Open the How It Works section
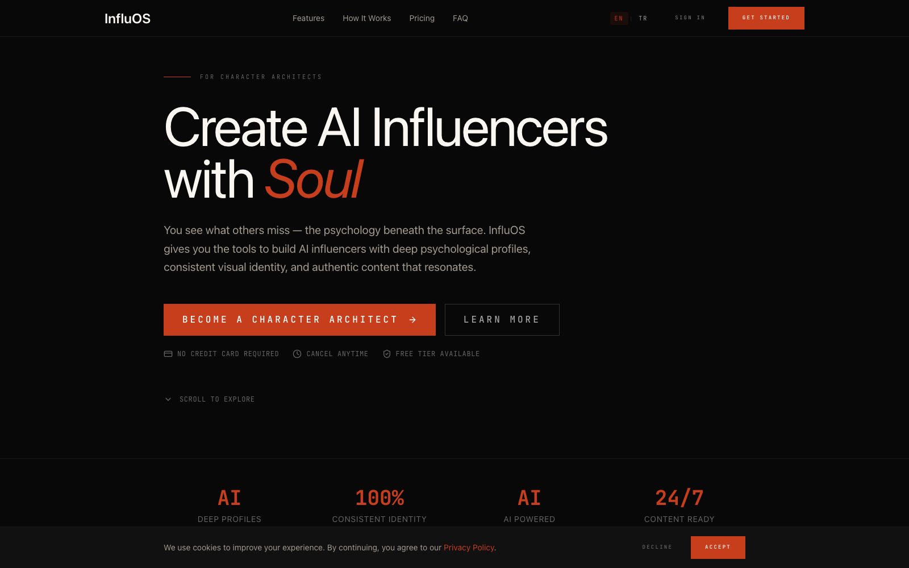This screenshot has height=568, width=909. click(366, 18)
